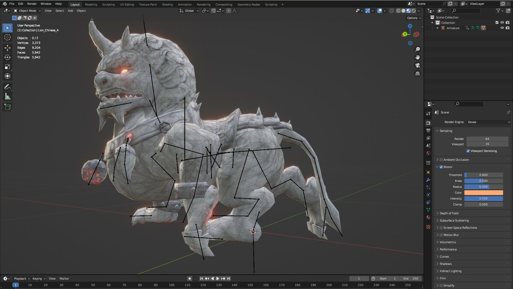
Task: Activate the Measure tool
Action: tap(7, 96)
